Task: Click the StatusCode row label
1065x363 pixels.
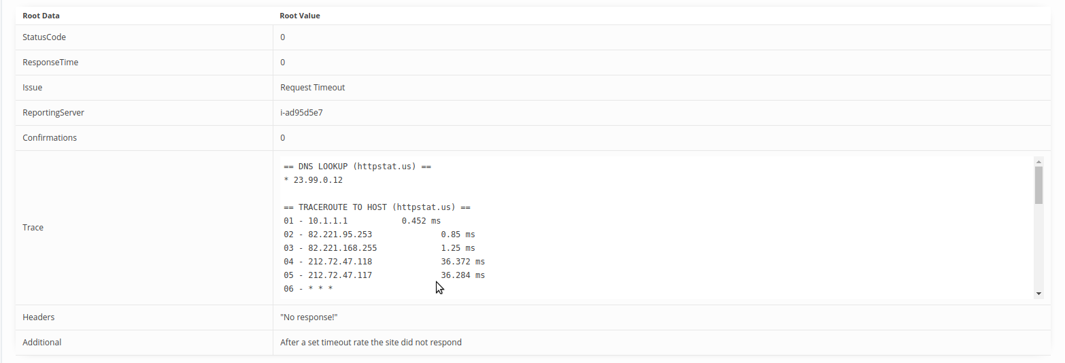Action: point(44,37)
